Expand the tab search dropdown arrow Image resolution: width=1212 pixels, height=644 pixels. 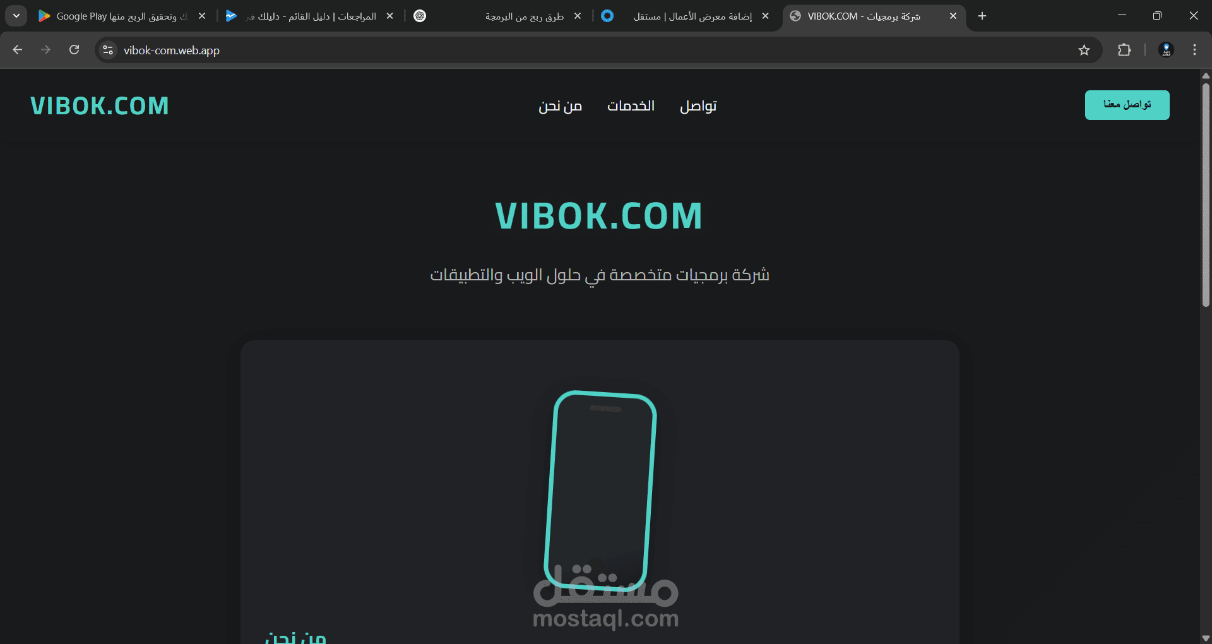16,16
